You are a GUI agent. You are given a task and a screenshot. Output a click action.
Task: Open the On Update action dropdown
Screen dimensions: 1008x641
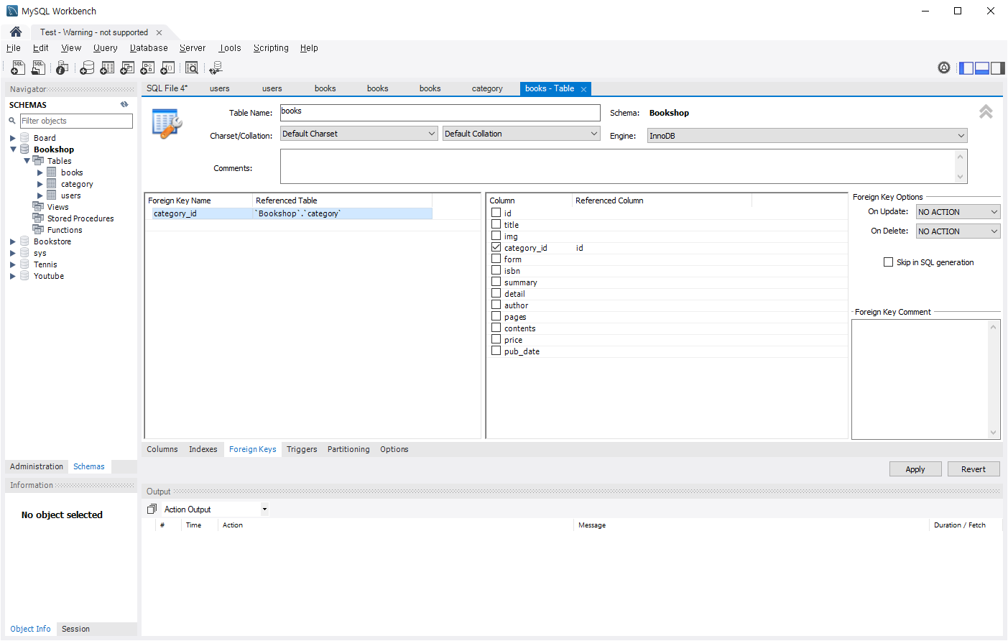click(958, 212)
